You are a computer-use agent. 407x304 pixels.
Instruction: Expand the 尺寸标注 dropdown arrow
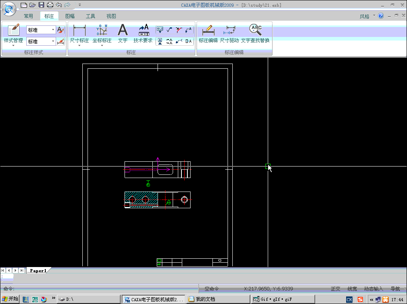point(80,46)
